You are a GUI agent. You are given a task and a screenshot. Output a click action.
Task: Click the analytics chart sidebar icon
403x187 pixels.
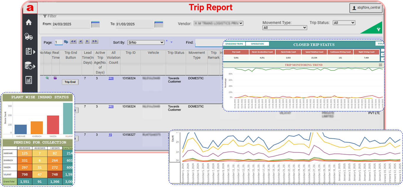pos(29,79)
